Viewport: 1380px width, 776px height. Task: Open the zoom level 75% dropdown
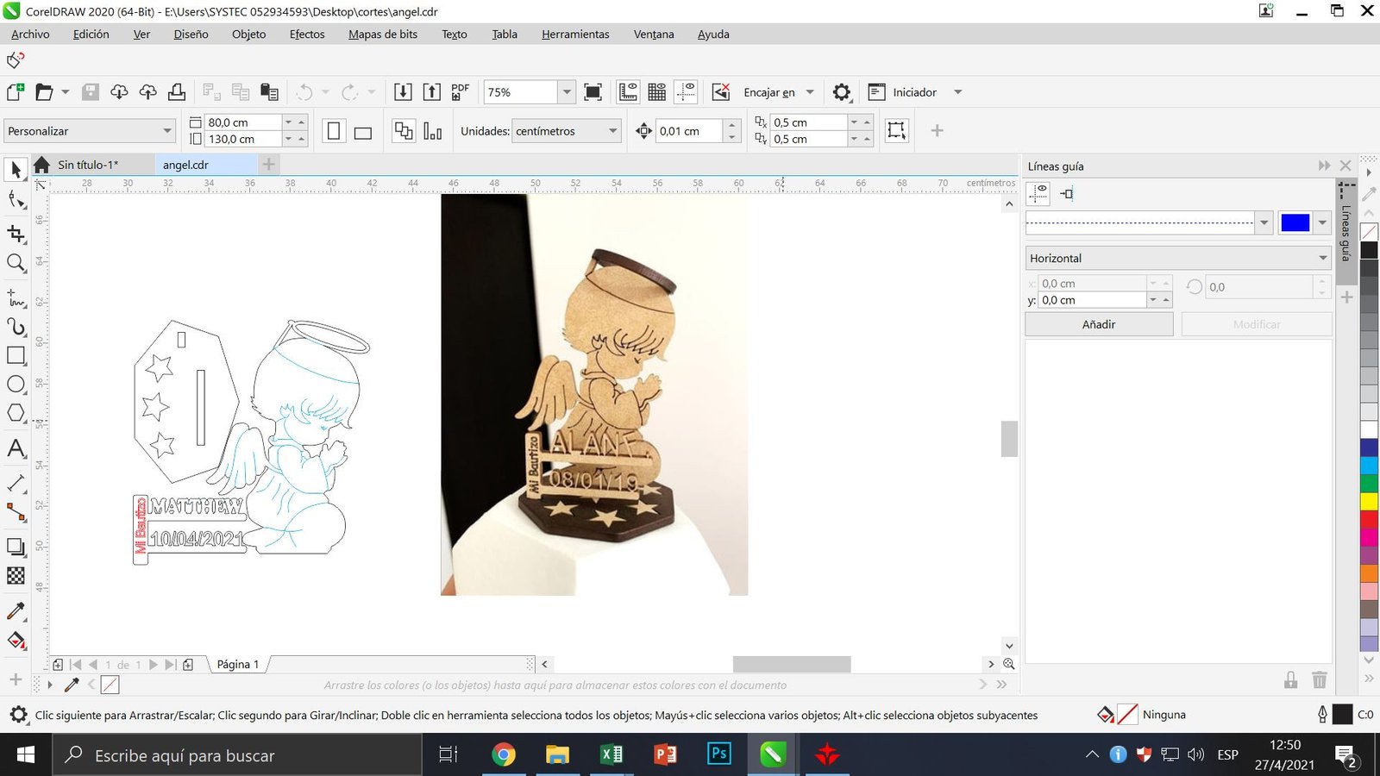coord(567,92)
